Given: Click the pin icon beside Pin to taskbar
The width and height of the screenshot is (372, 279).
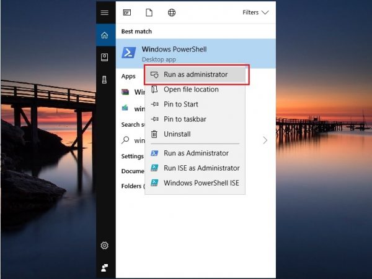Looking at the screenshot, I should (154, 119).
